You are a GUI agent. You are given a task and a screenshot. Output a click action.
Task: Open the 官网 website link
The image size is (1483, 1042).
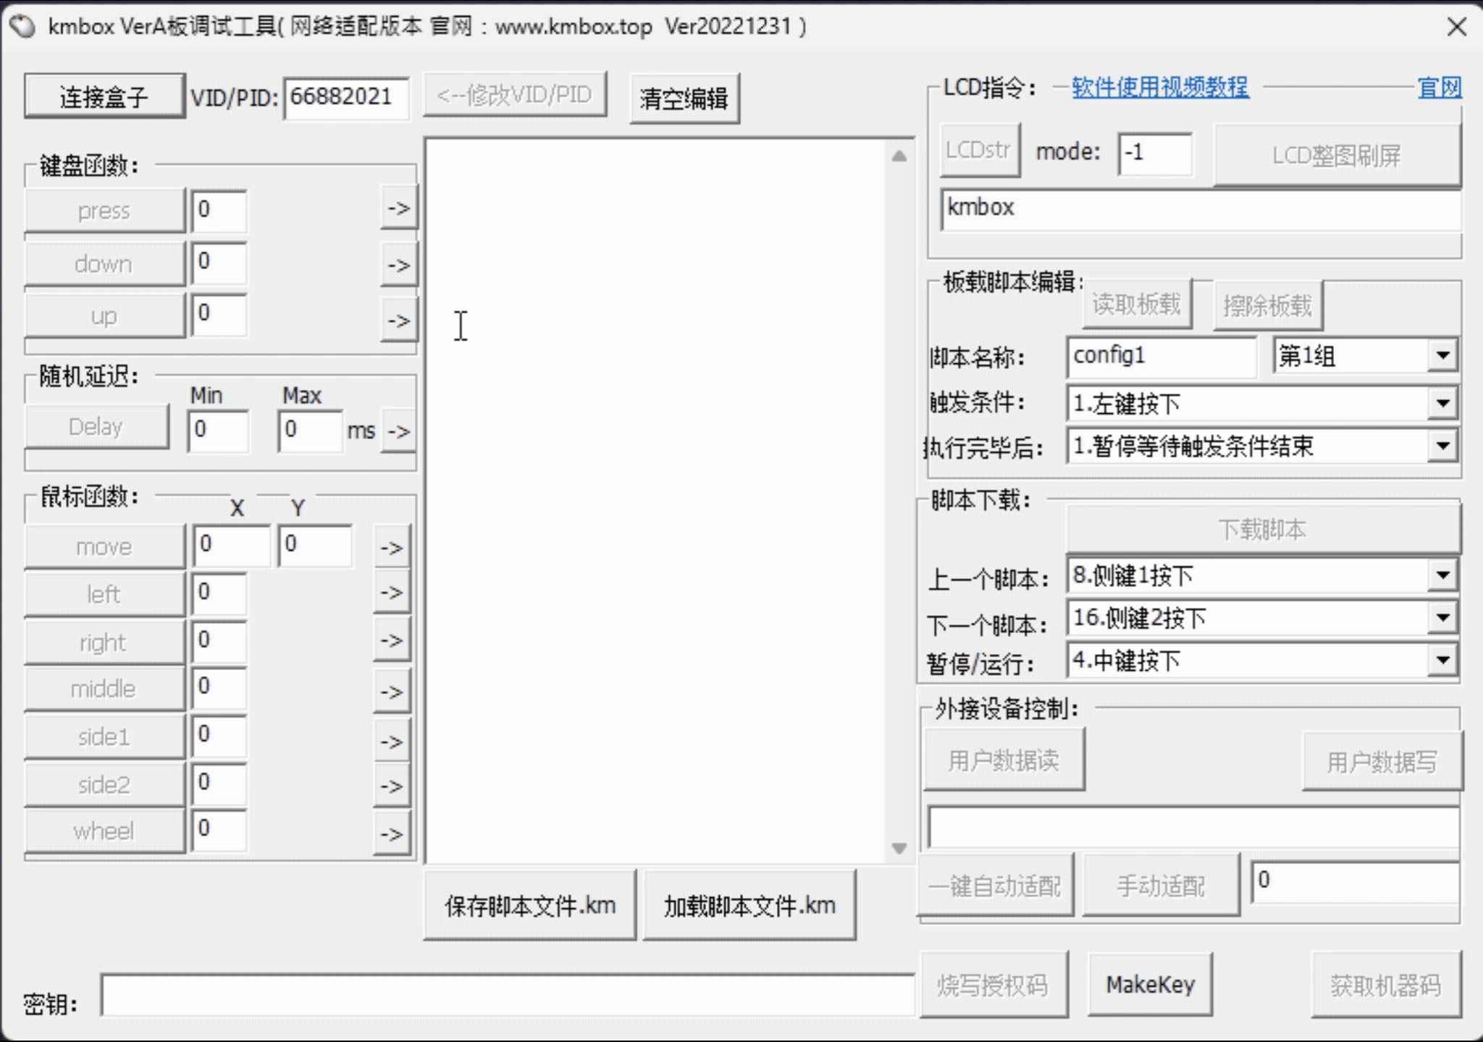click(x=1439, y=88)
